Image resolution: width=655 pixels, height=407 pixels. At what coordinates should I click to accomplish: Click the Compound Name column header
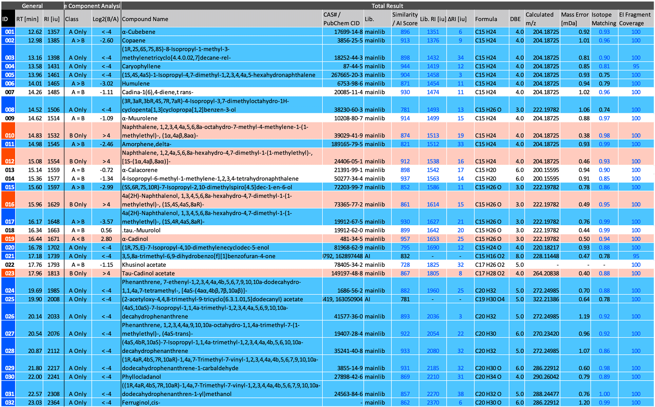(145, 19)
